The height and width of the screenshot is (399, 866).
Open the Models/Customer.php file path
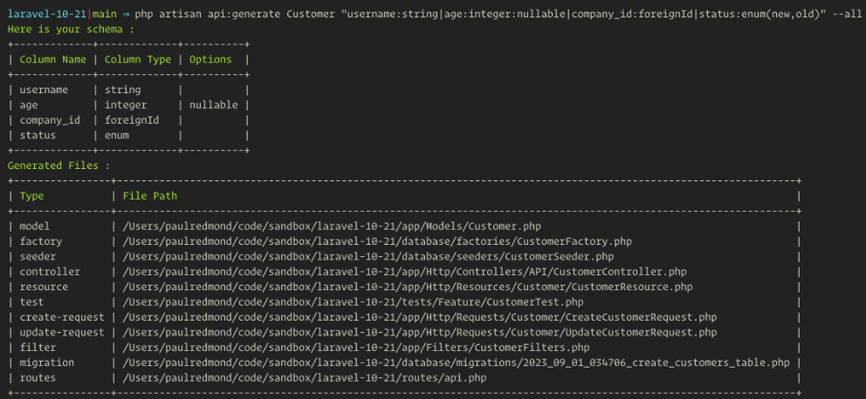click(x=332, y=226)
